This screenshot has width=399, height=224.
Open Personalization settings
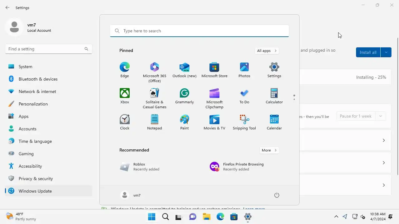(49, 104)
